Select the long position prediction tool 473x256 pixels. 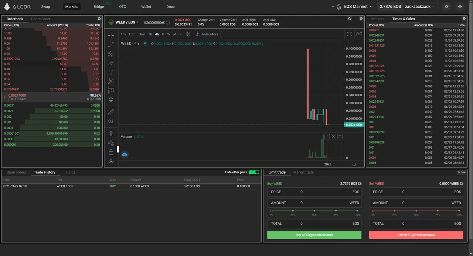[111, 90]
